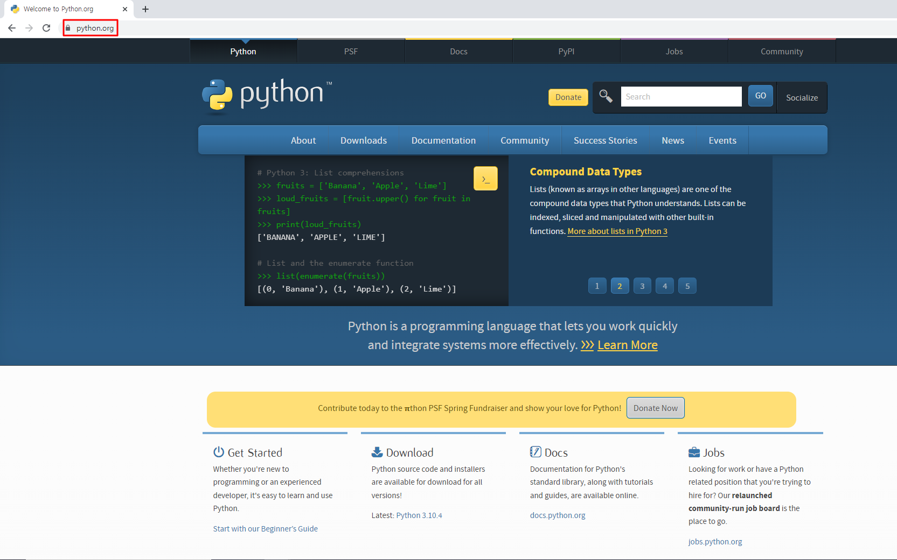Open the About menu
Image resolution: width=897 pixels, height=560 pixels.
(303, 140)
